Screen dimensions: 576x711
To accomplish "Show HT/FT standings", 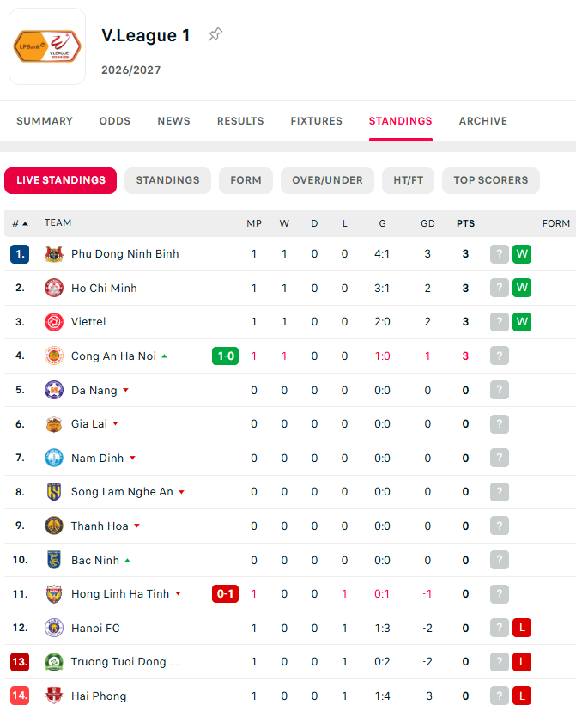I will point(409,180).
